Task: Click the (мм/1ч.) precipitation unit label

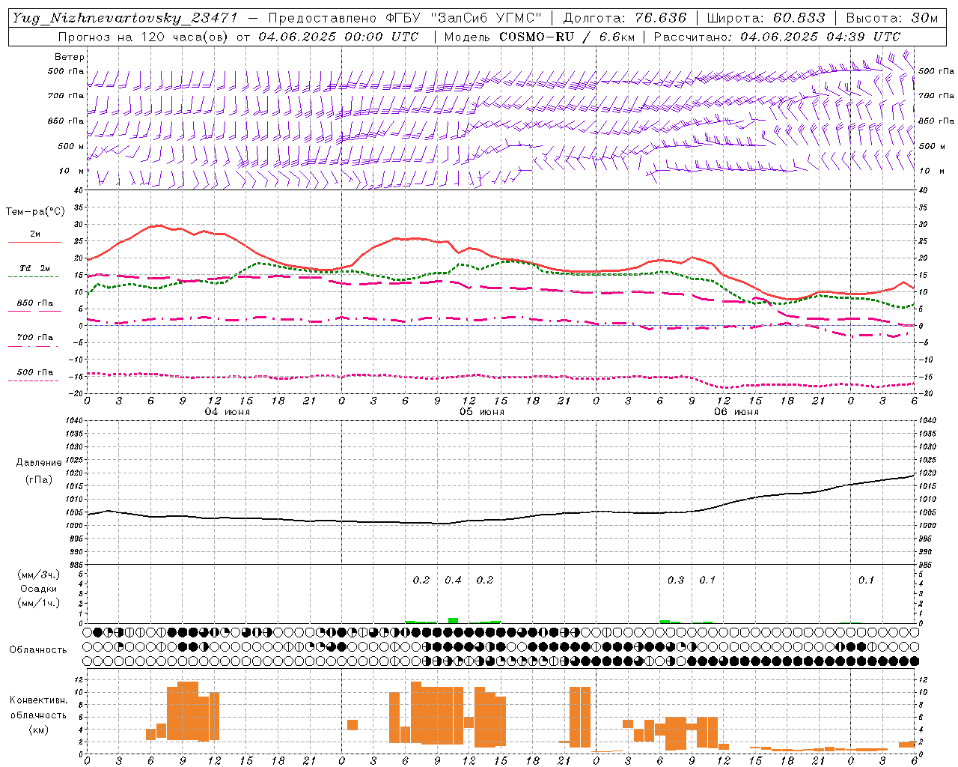Action: click(39, 603)
